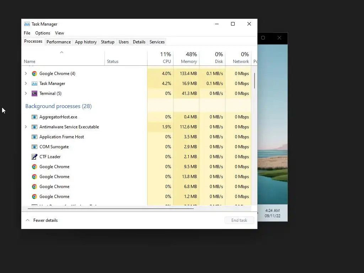Select the Processes tab
The image size is (364, 273).
[x=33, y=41]
